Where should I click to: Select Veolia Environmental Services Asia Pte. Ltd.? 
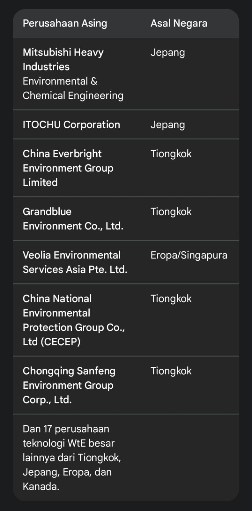(x=75, y=262)
